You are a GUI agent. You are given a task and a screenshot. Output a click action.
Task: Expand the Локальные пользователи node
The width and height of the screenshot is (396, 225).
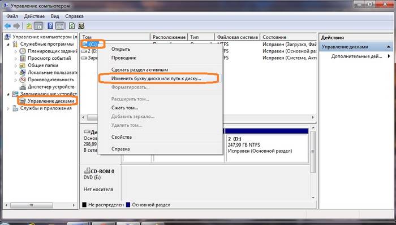coord(16,73)
